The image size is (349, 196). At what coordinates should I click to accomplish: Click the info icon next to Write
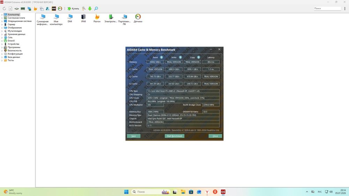(180, 57)
